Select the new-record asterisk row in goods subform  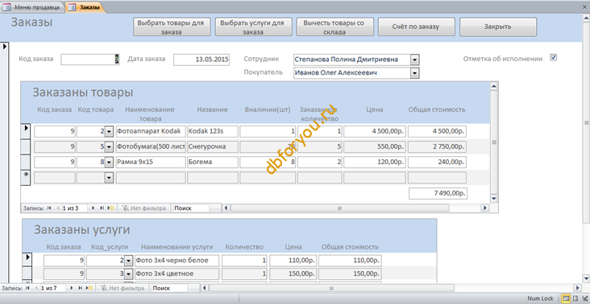[26, 177]
